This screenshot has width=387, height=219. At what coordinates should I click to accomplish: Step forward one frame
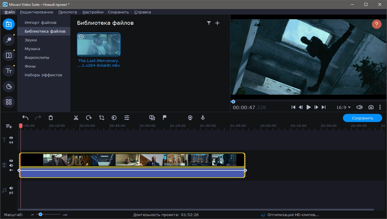coord(316,107)
